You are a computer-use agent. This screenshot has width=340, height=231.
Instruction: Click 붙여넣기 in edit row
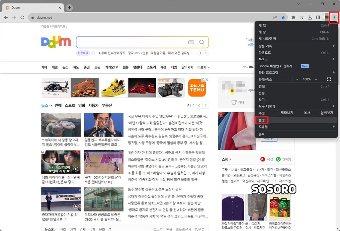[327, 113]
